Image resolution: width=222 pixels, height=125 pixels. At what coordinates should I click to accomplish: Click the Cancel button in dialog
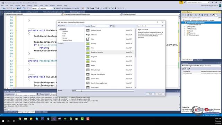160,94
